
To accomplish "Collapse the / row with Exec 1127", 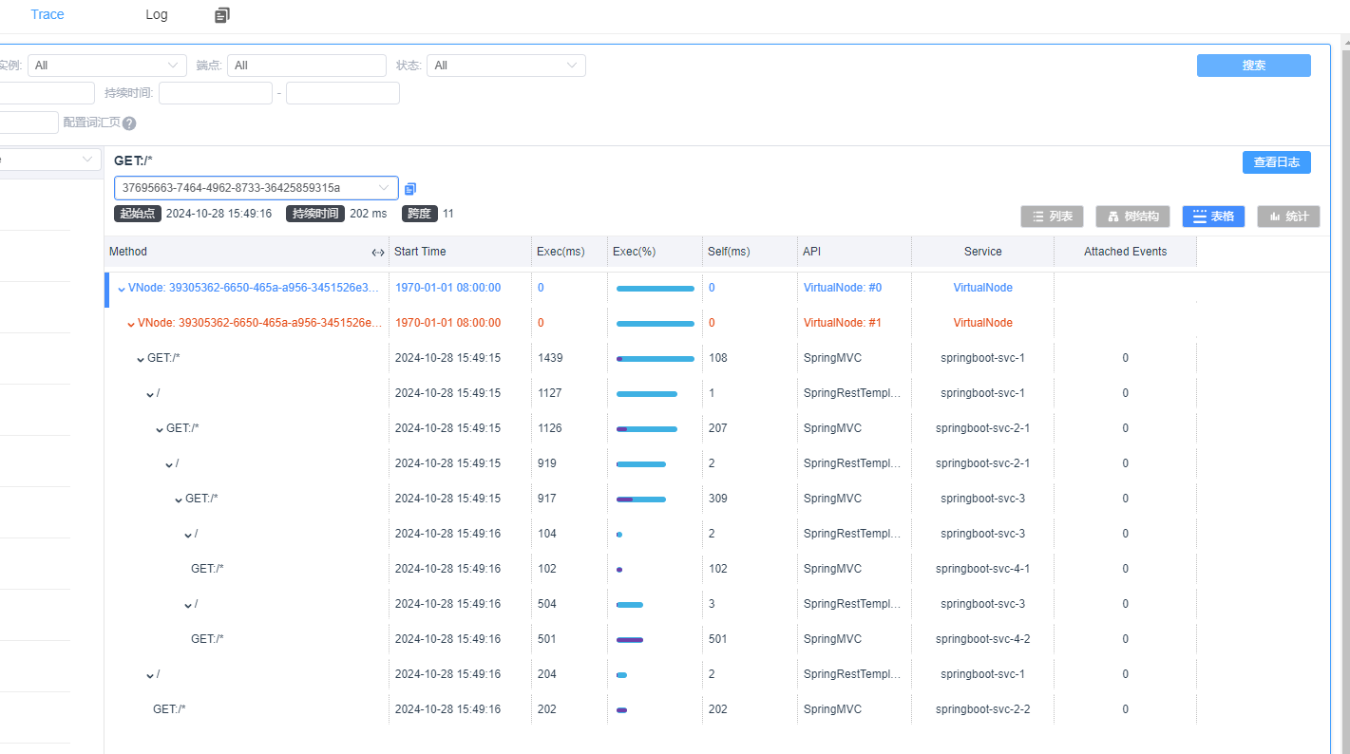I will click(x=150, y=394).
